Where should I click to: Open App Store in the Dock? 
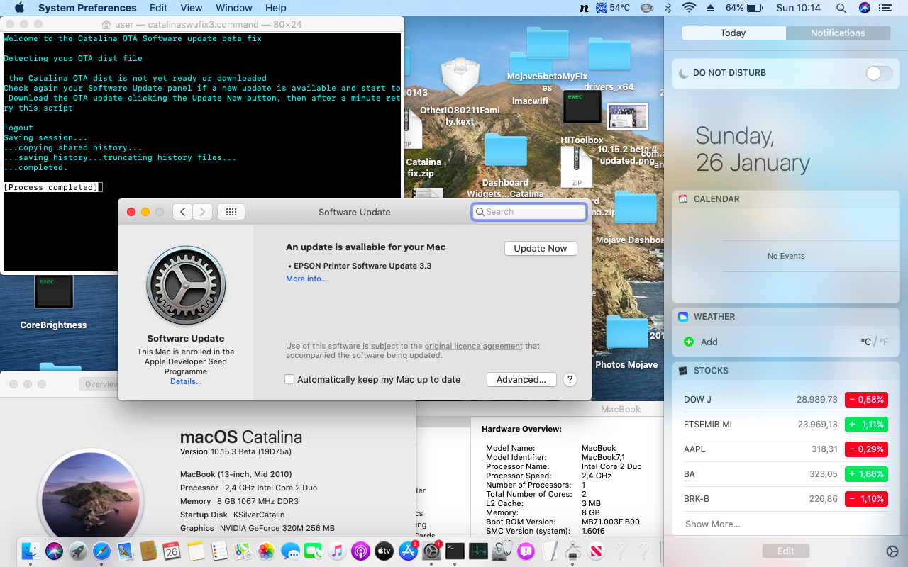tap(408, 551)
